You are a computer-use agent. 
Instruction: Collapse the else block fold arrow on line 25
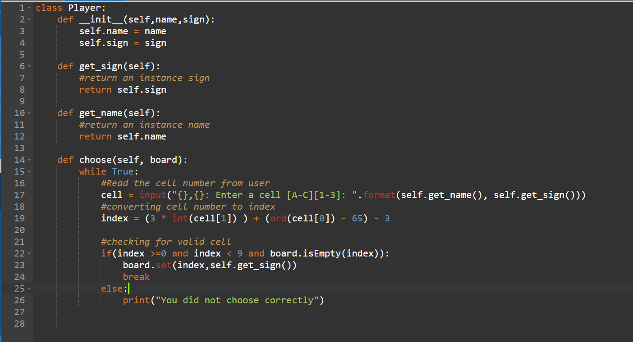(28, 288)
